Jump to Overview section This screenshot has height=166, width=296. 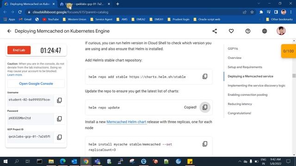click(x=234, y=58)
